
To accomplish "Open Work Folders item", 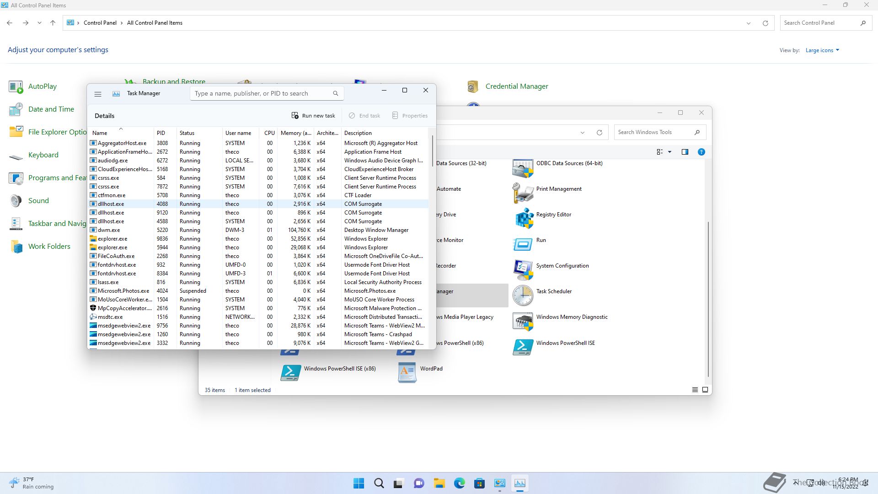I will click(40, 247).
